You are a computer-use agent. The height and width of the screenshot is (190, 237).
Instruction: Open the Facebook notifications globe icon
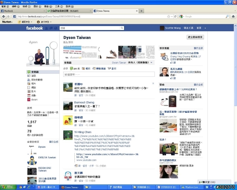[x=56, y=28]
